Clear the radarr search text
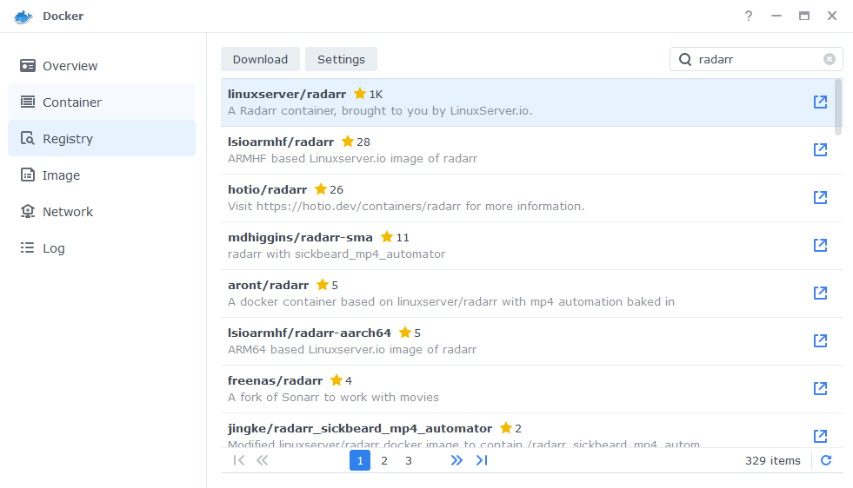 829,59
